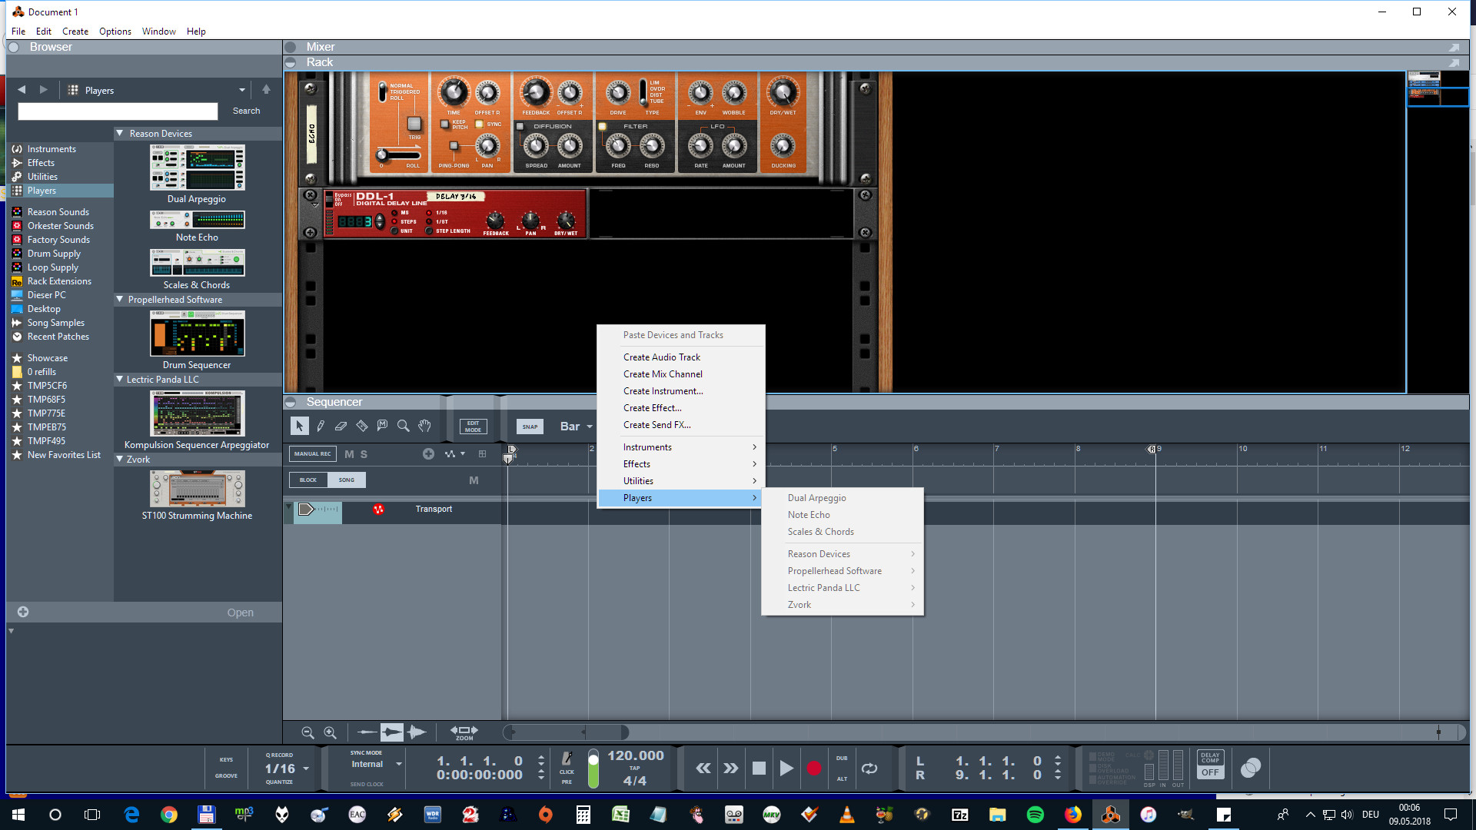The height and width of the screenshot is (830, 1476).
Task: Toggle MANUAL REC button
Action: click(312, 454)
